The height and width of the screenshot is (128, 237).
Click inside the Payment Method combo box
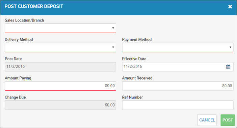point(178,47)
